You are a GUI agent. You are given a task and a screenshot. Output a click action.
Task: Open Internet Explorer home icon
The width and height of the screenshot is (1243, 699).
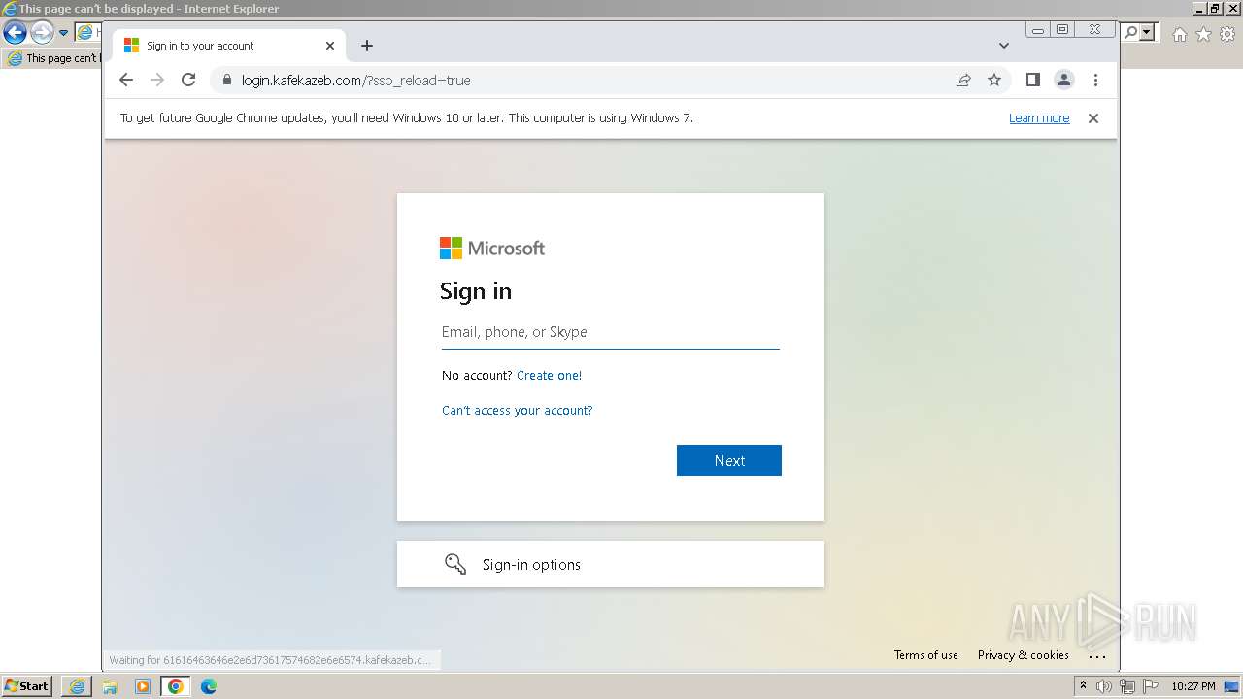click(x=1179, y=34)
